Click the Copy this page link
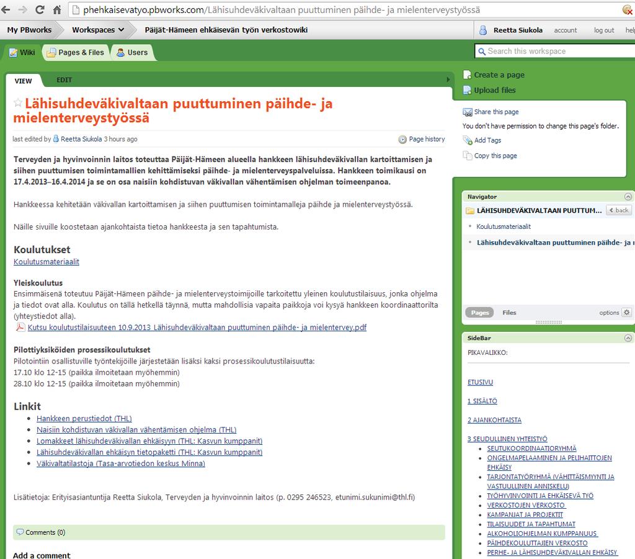This screenshot has height=559, width=635. 495,156
